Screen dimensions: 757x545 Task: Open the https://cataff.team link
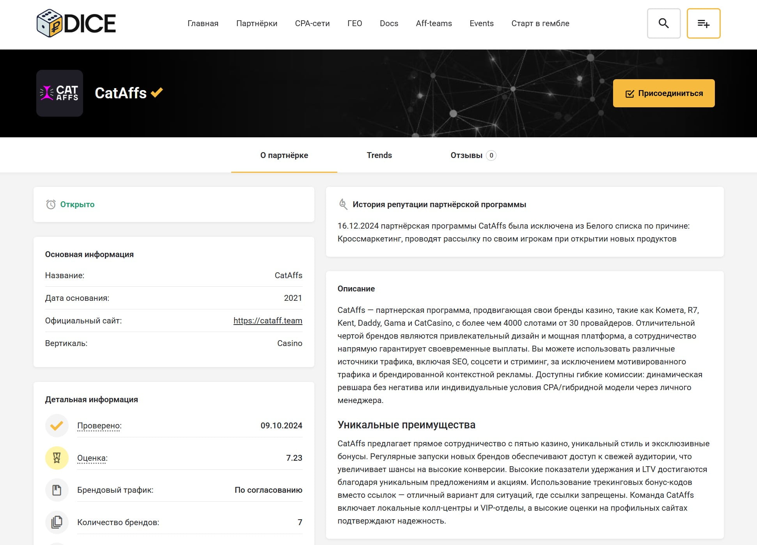pyautogui.click(x=268, y=321)
